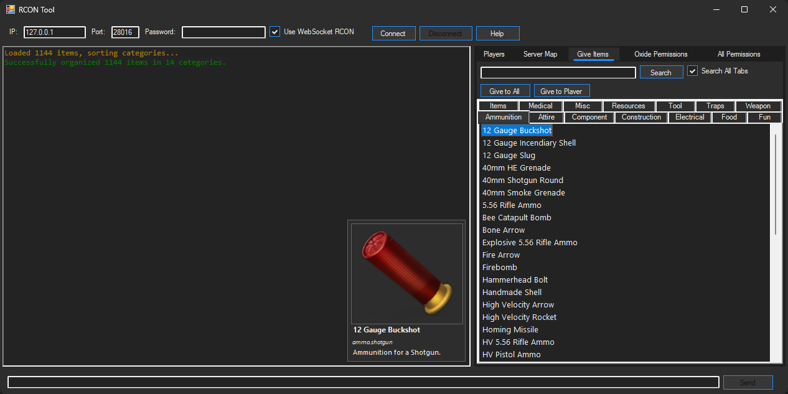Select 40mm HE Grenade from the list

coord(517,167)
